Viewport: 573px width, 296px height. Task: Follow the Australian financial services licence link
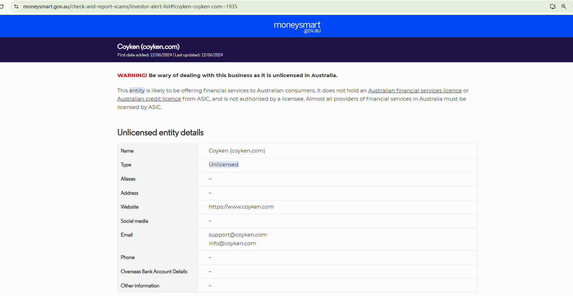[415, 91]
